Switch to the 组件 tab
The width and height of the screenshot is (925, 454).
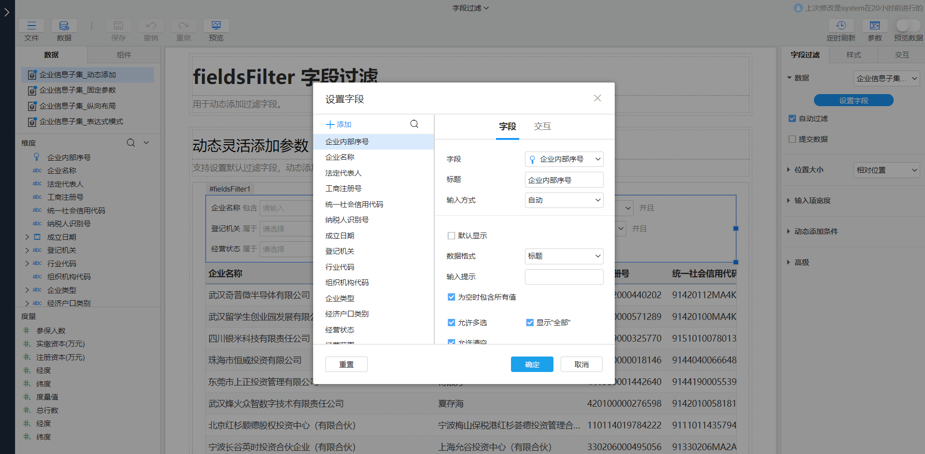click(124, 55)
